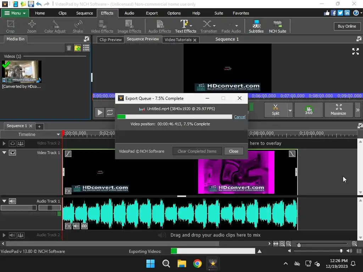
Task: Click Buy Online button
Action: (347, 26)
